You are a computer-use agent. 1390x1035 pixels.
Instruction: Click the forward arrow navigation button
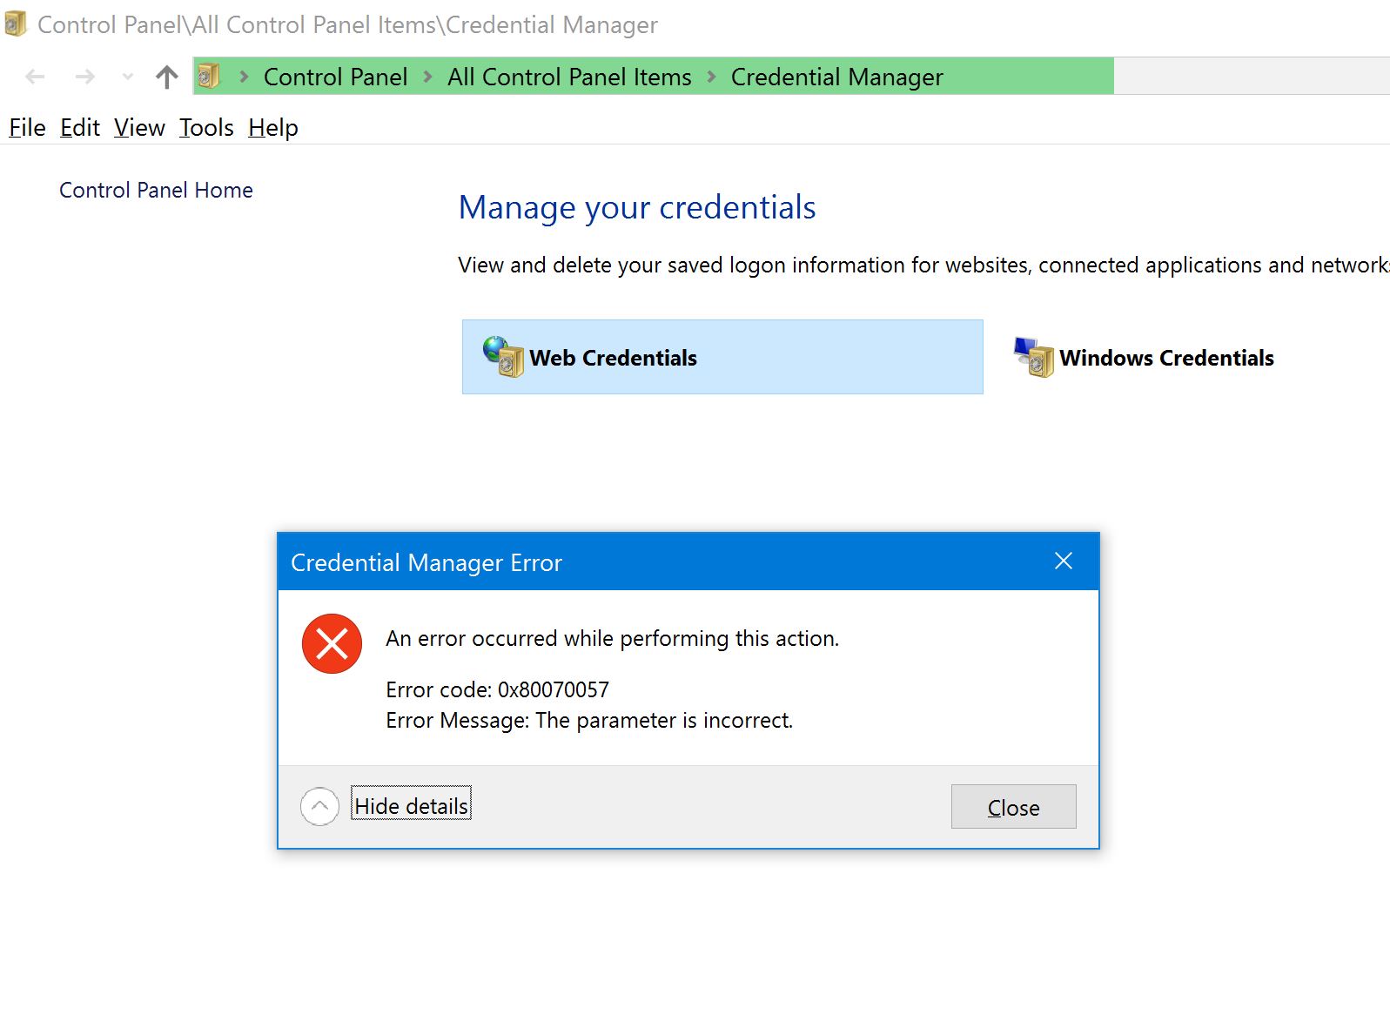84,77
